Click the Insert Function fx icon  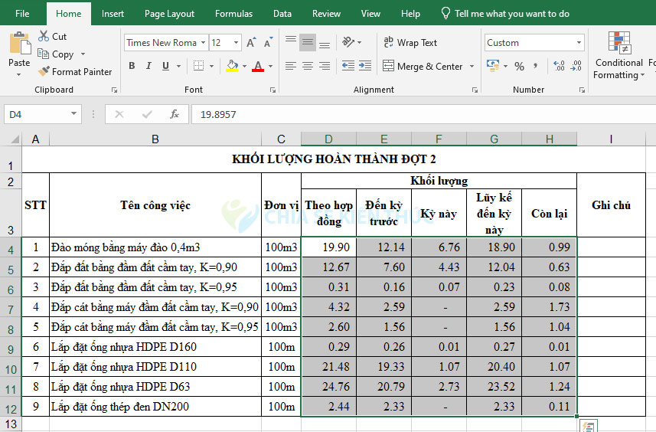[175, 114]
